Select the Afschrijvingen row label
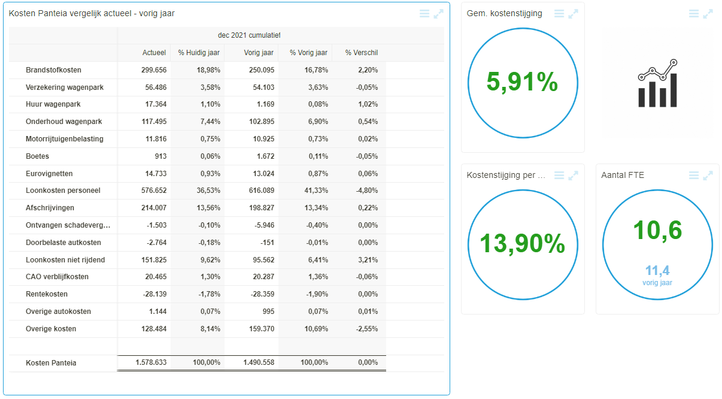This screenshot has width=722, height=399. pos(50,208)
